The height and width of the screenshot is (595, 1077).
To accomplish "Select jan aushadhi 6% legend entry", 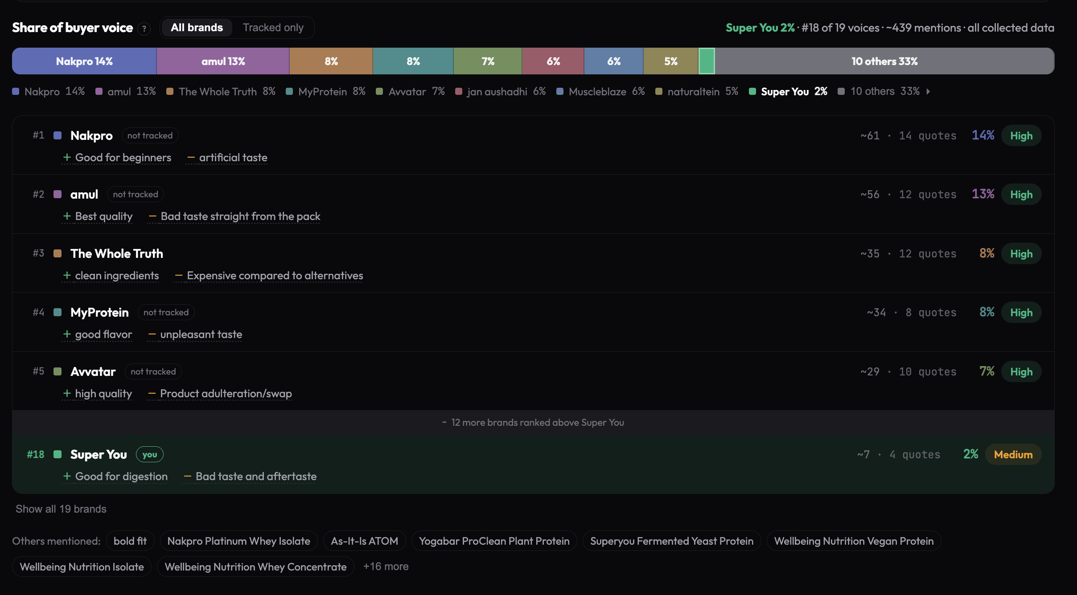I will point(500,91).
